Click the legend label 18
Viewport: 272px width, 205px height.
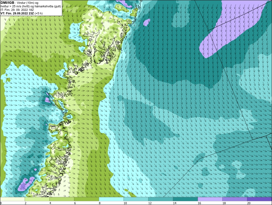[224, 203]
